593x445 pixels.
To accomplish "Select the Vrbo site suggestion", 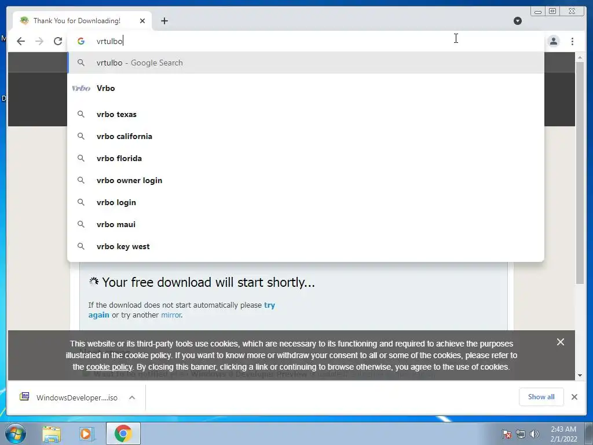I will [306, 88].
